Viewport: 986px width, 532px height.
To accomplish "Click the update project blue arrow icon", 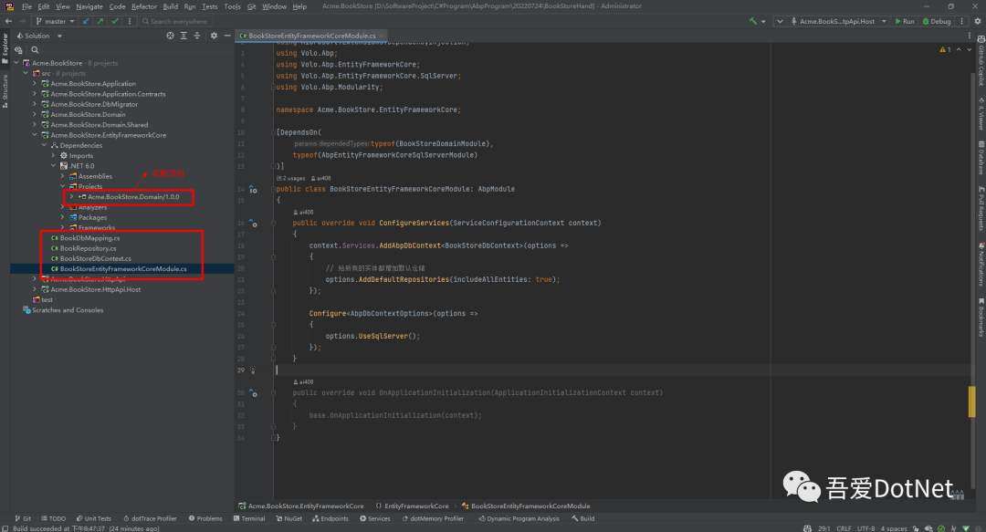I will 86,21.
